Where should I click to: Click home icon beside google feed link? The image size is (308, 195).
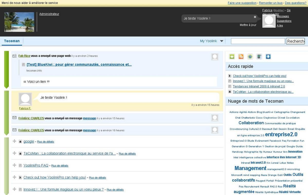click(20, 142)
